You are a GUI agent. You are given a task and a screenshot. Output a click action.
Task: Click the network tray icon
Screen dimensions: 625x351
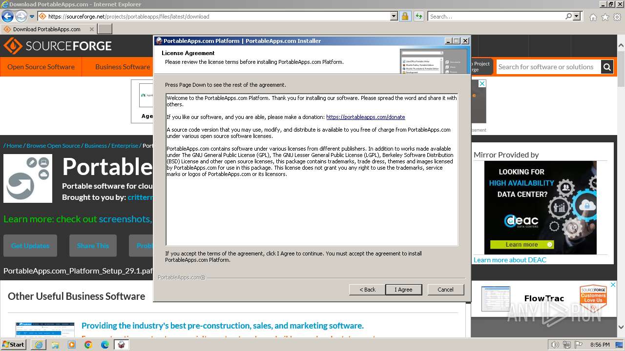coord(566,345)
